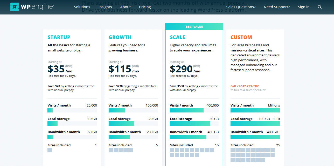
Task: Open the Solutions menu
Action: point(82,7)
